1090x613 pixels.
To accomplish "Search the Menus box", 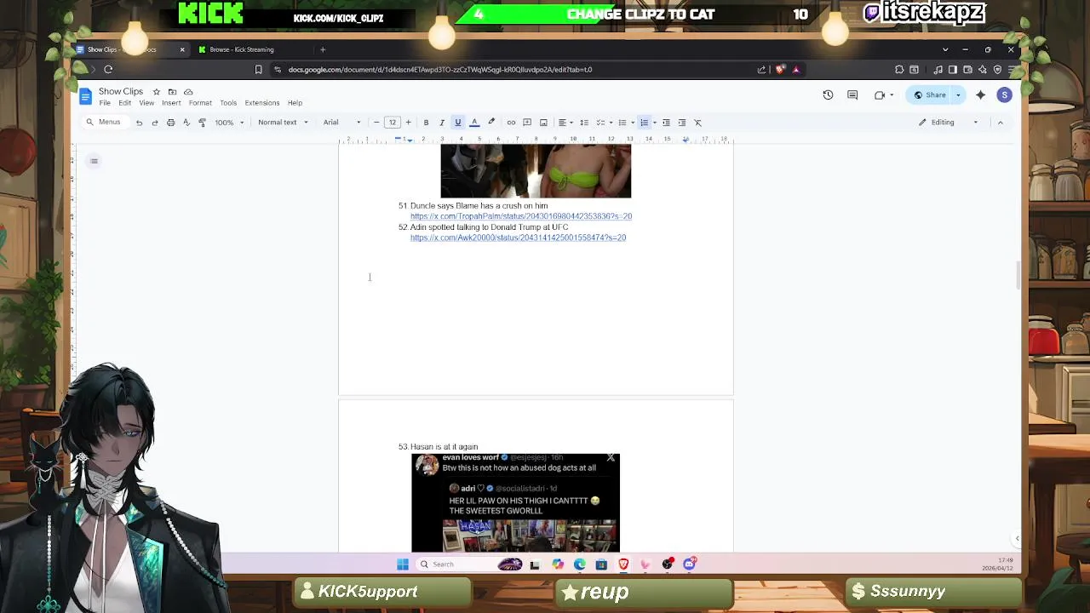I will coord(104,123).
